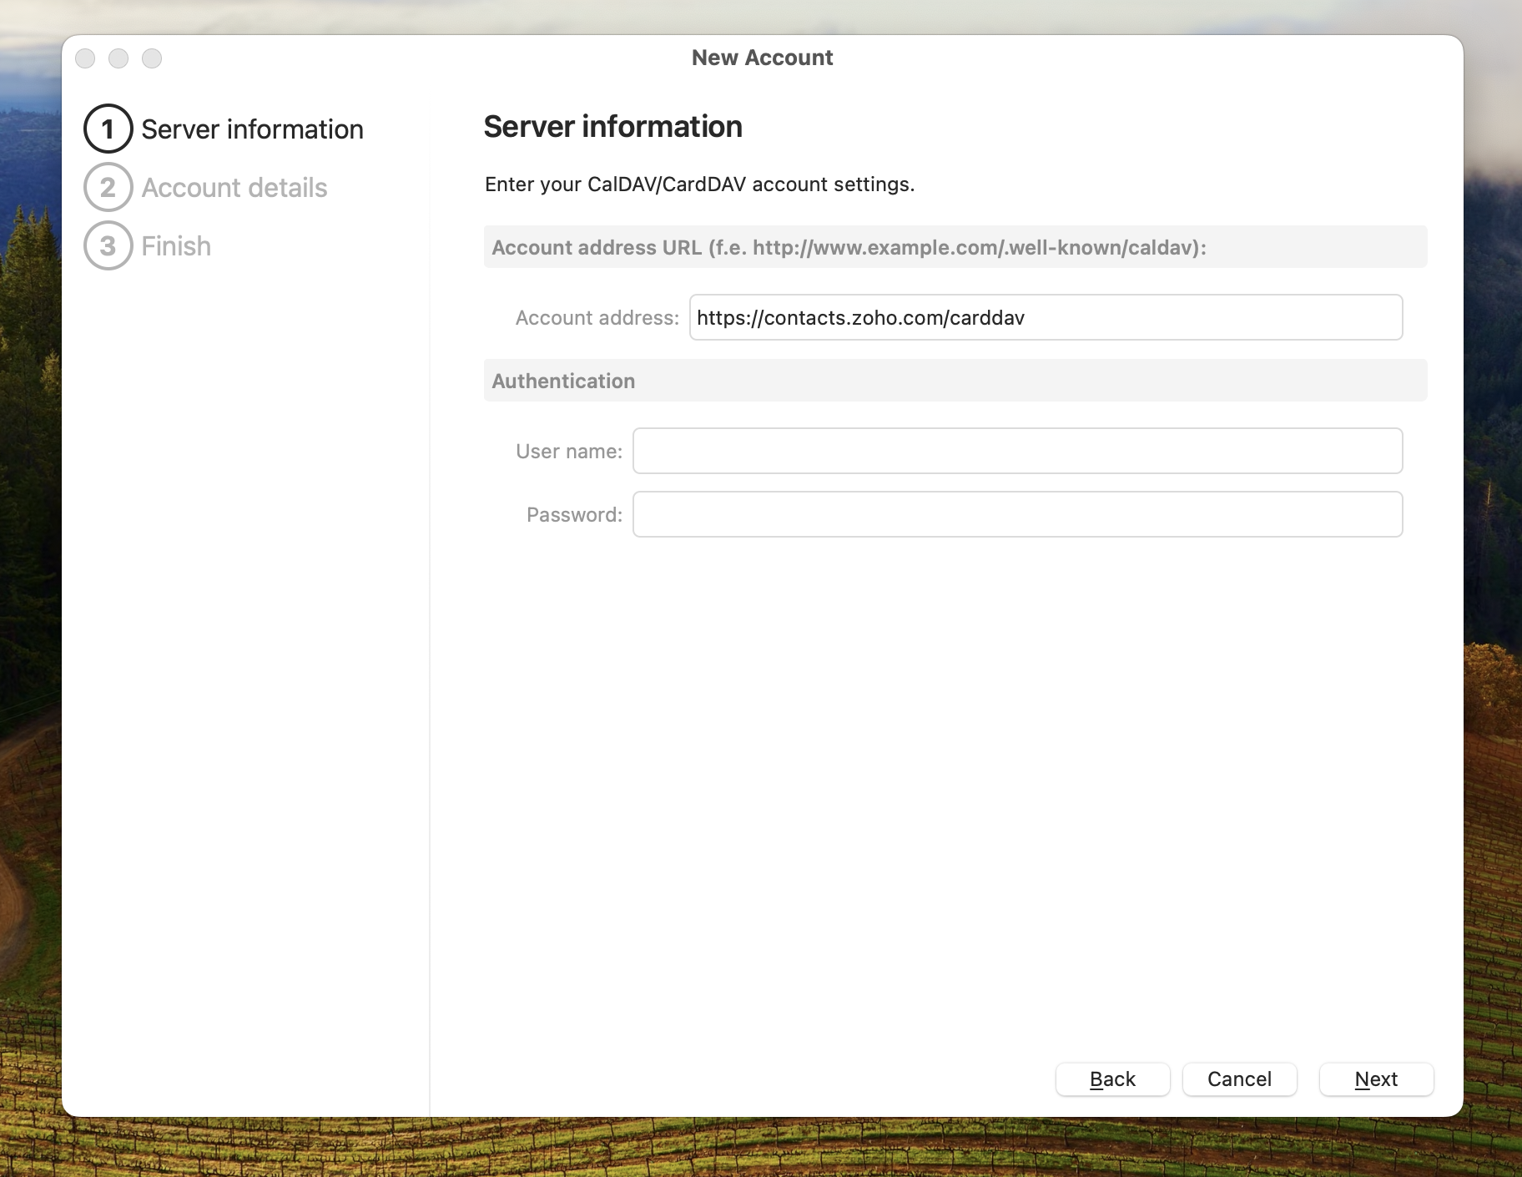Screen dimensions: 1522x1177
Task: Click the Authentication section header
Action: pos(955,381)
